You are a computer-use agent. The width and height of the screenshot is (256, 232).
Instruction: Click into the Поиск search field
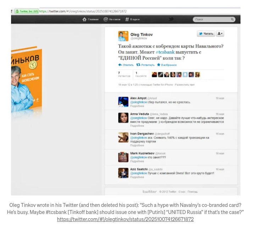pyautogui.click(x=212, y=19)
